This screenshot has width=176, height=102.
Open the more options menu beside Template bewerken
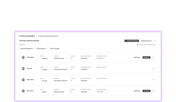click(155, 41)
